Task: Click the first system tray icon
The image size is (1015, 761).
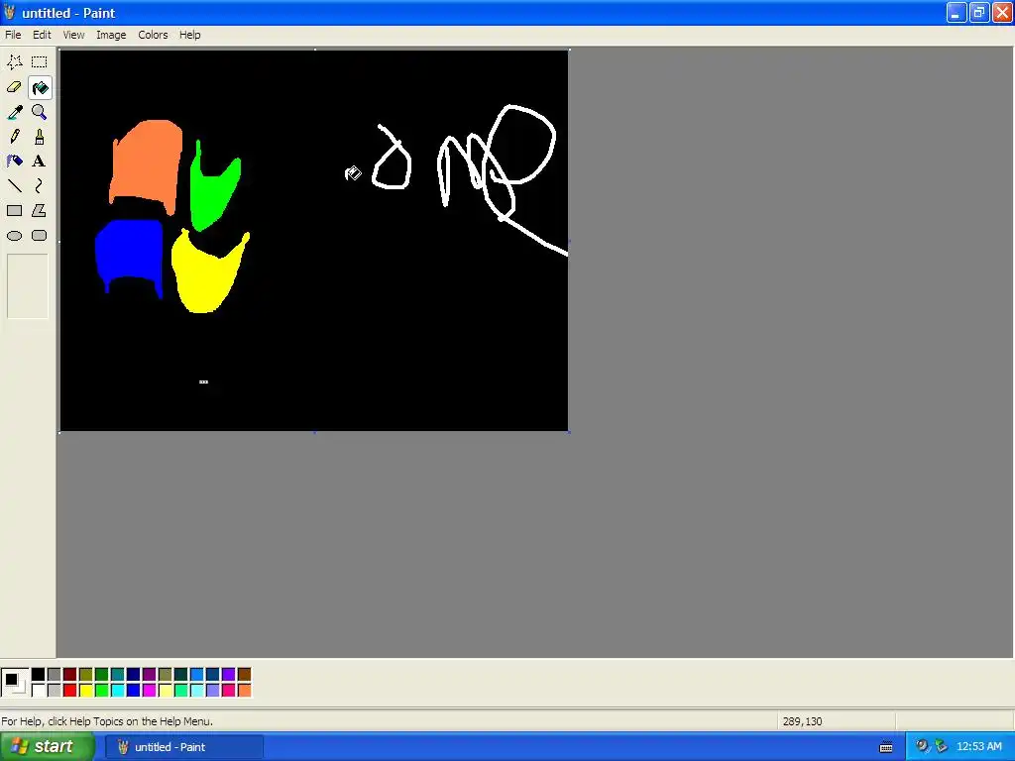Action: (922, 746)
